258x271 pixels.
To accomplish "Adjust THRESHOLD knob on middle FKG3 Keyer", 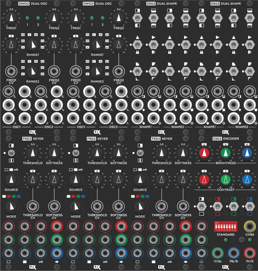I will [97, 153].
